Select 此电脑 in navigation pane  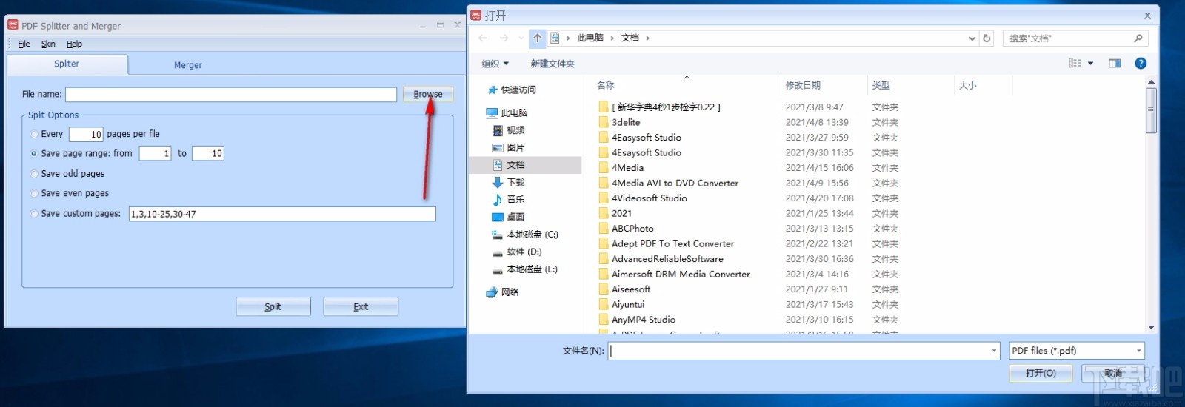click(x=514, y=113)
